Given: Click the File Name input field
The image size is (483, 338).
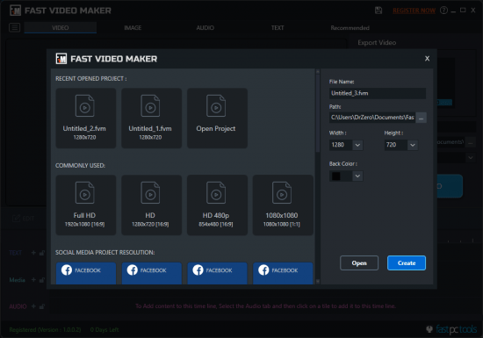Looking at the screenshot, I should coord(378,93).
